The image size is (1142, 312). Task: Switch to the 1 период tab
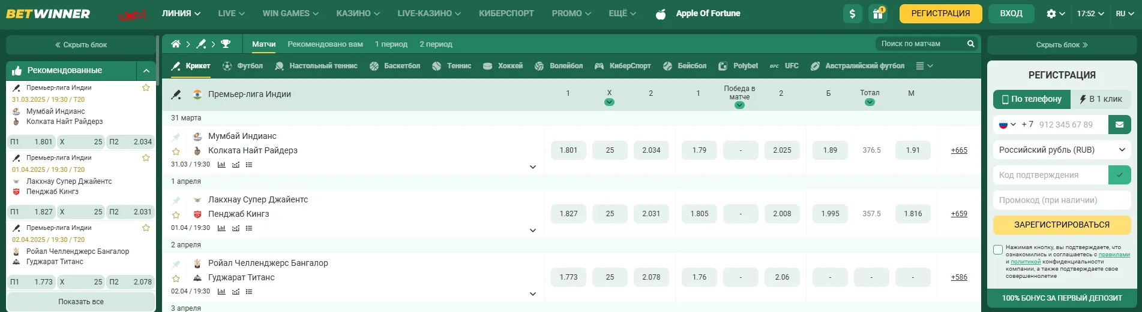tap(391, 44)
